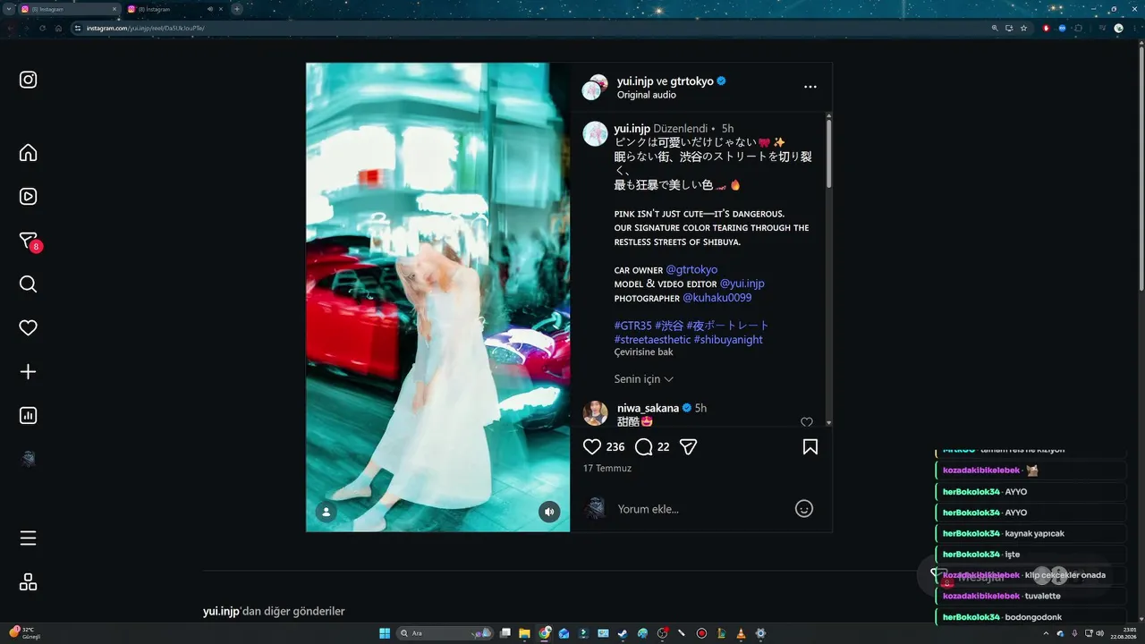Go to browser home page button
The image size is (1145, 644).
(x=58, y=28)
